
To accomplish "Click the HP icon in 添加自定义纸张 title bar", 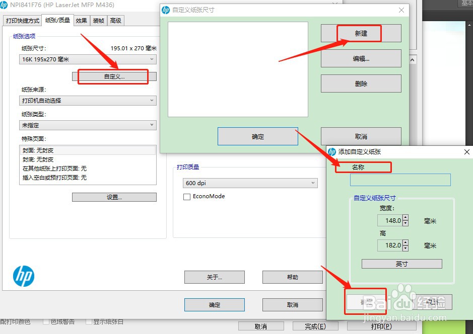I will pos(332,152).
